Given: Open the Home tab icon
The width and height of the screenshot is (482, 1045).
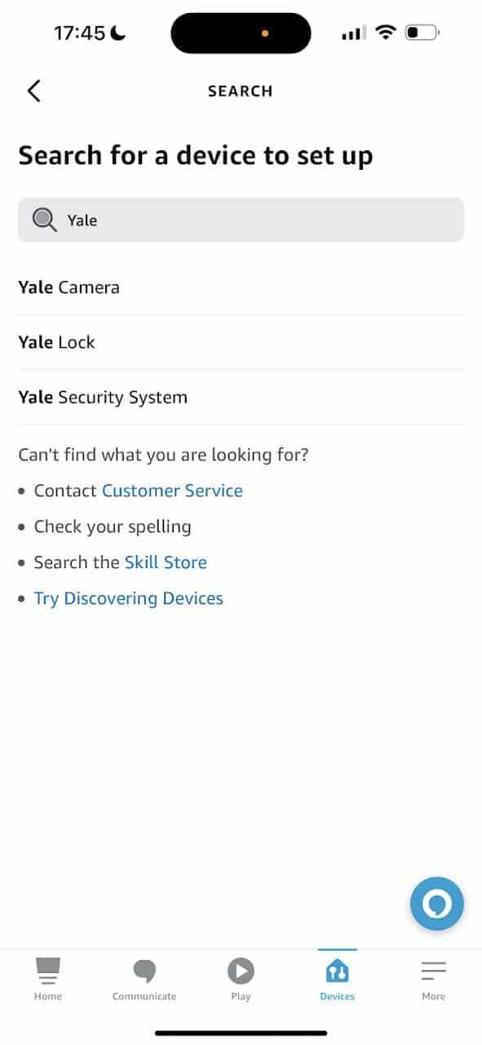Looking at the screenshot, I should 48,976.
